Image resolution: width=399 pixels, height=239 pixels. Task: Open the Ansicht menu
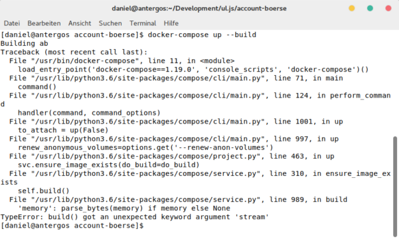[x=80, y=23]
